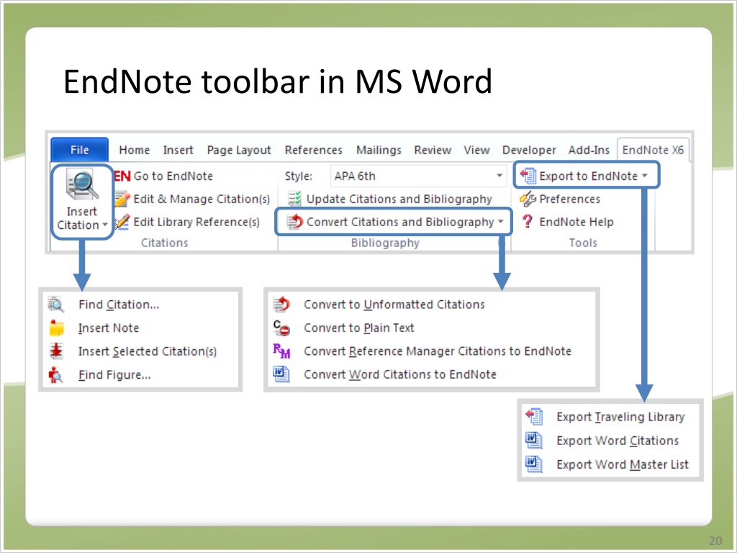The image size is (737, 553).
Task: Click the Convert Citations and Bibliography arrow icon
Action: coord(294,222)
